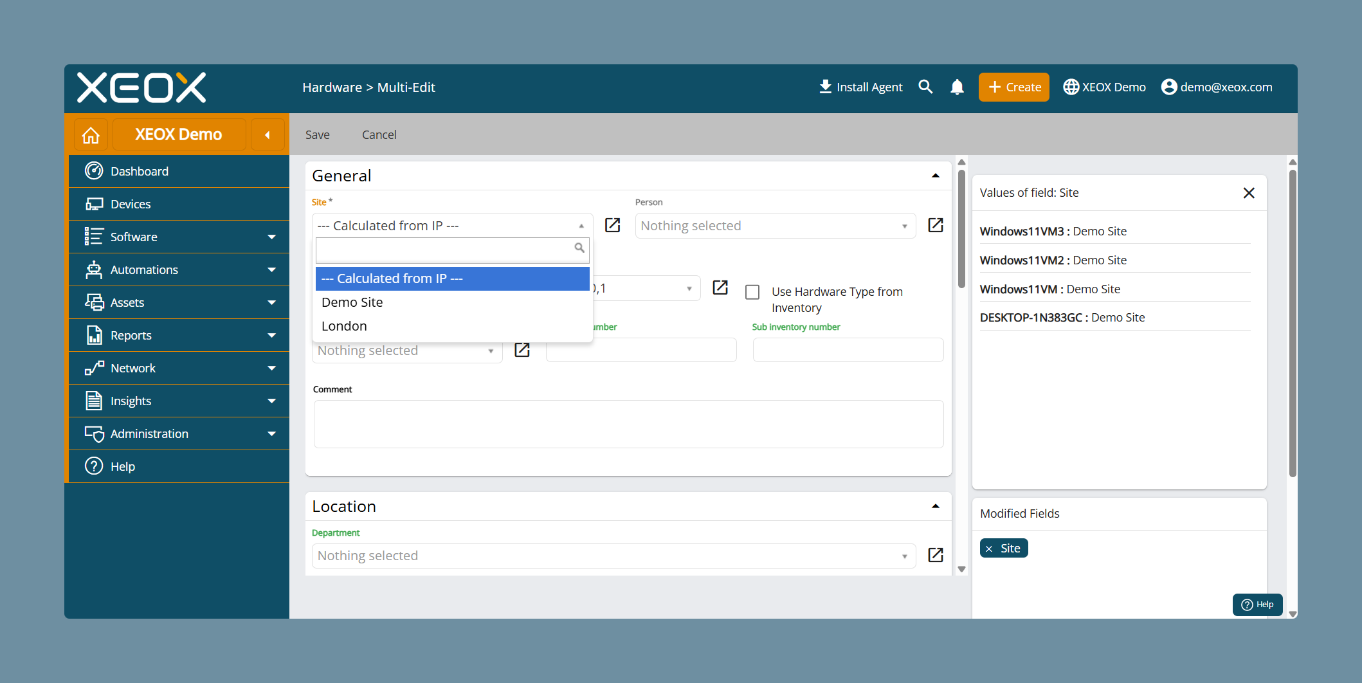Open XEOX Demo language globe menu
1362x683 pixels.
point(1104,87)
